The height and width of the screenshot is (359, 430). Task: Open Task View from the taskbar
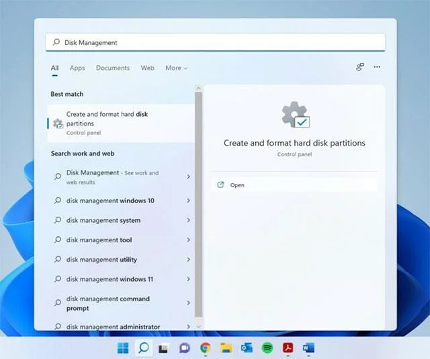point(164,348)
